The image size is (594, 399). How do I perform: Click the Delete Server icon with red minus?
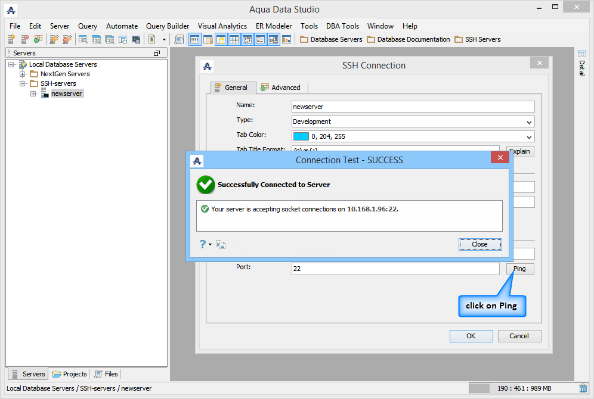[24, 39]
